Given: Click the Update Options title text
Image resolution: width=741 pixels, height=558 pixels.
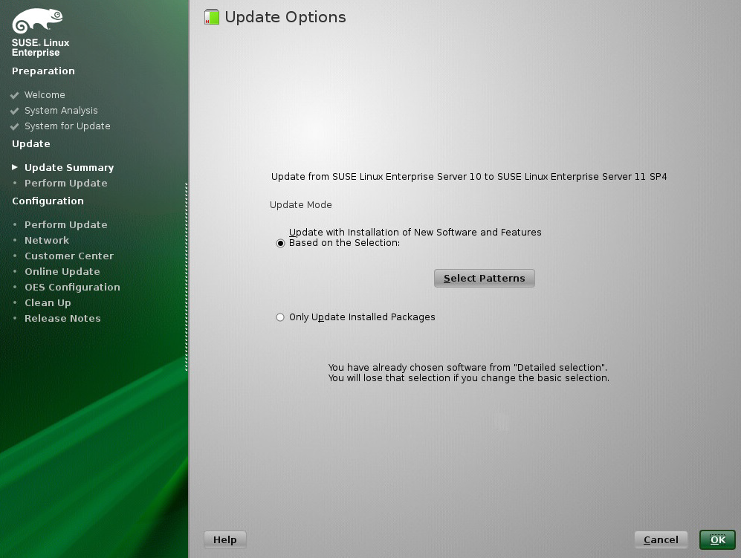Looking at the screenshot, I should (x=285, y=18).
